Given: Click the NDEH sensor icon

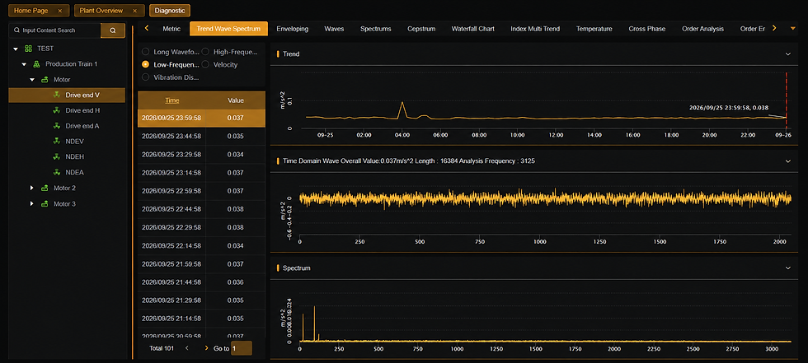Looking at the screenshot, I should click(x=57, y=157).
